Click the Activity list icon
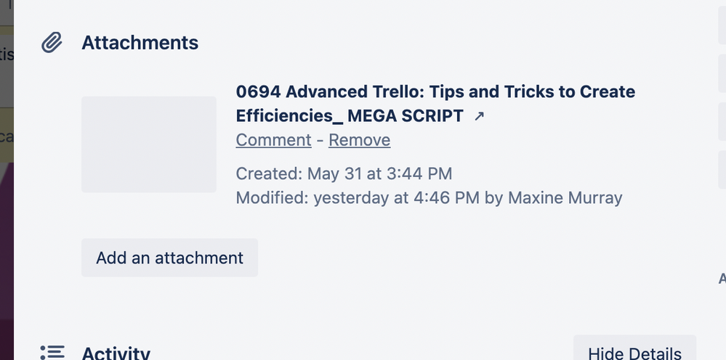The height and width of the screenshot is (360, 726). point(52,352)
